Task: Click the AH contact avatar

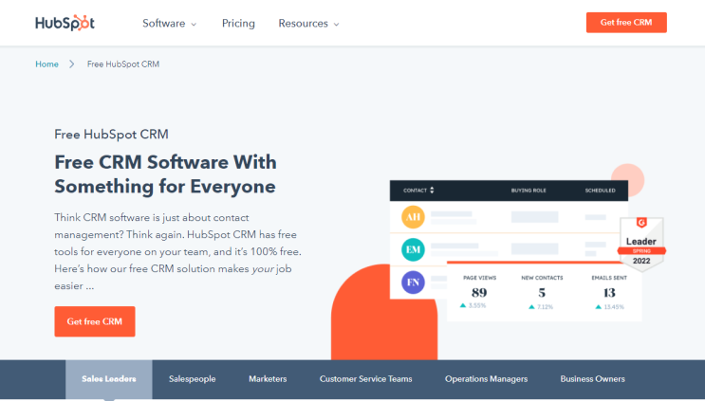Action: click(413, 217)
